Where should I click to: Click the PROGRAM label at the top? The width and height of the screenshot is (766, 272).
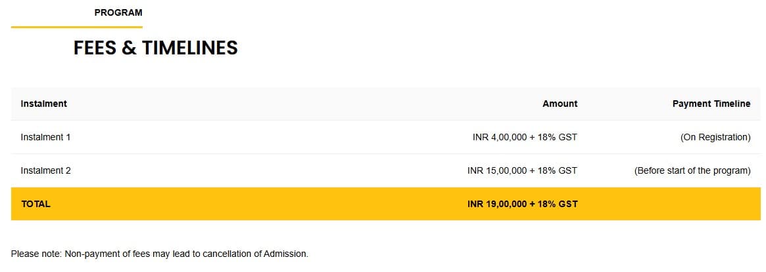click(x=118, y=12)
